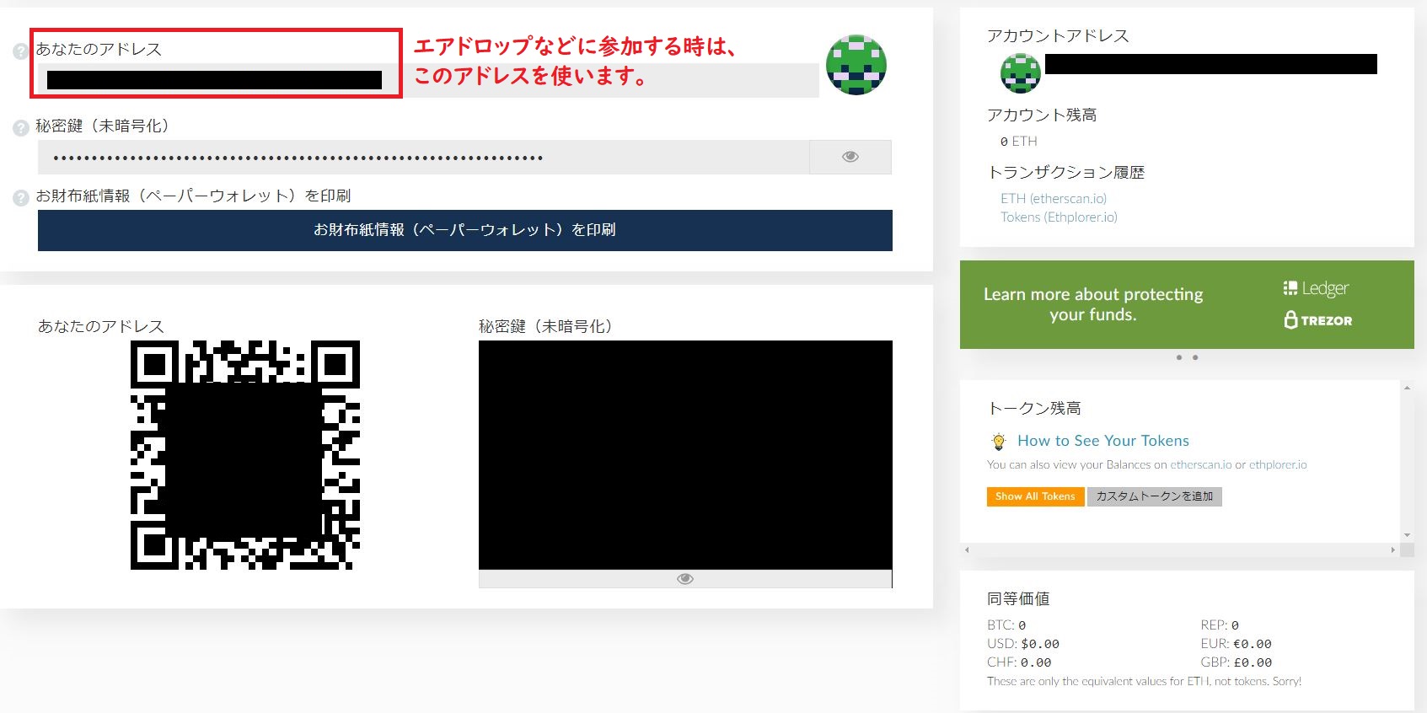Click TREZOR logo in green banner
1427x713 pixels.
[1318, 320]
